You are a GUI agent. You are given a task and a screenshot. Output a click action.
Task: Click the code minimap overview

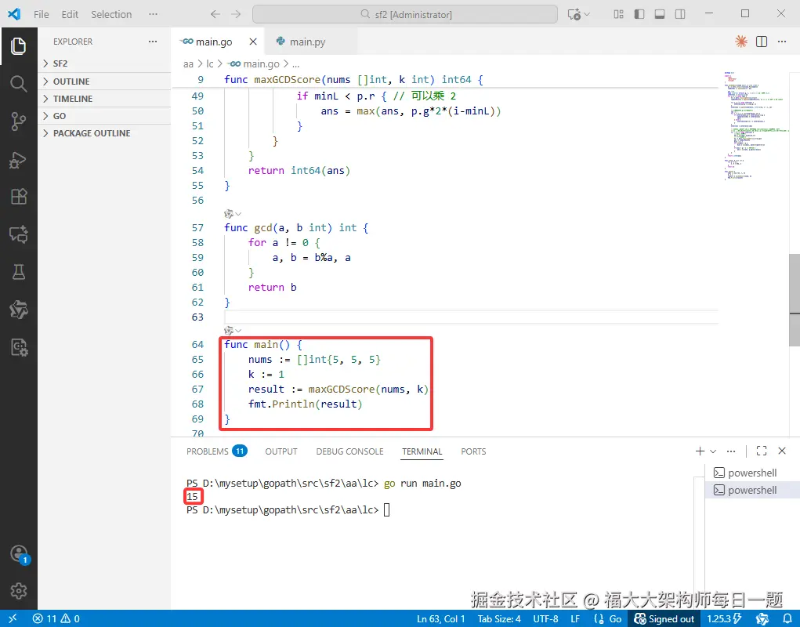(755, 128)
